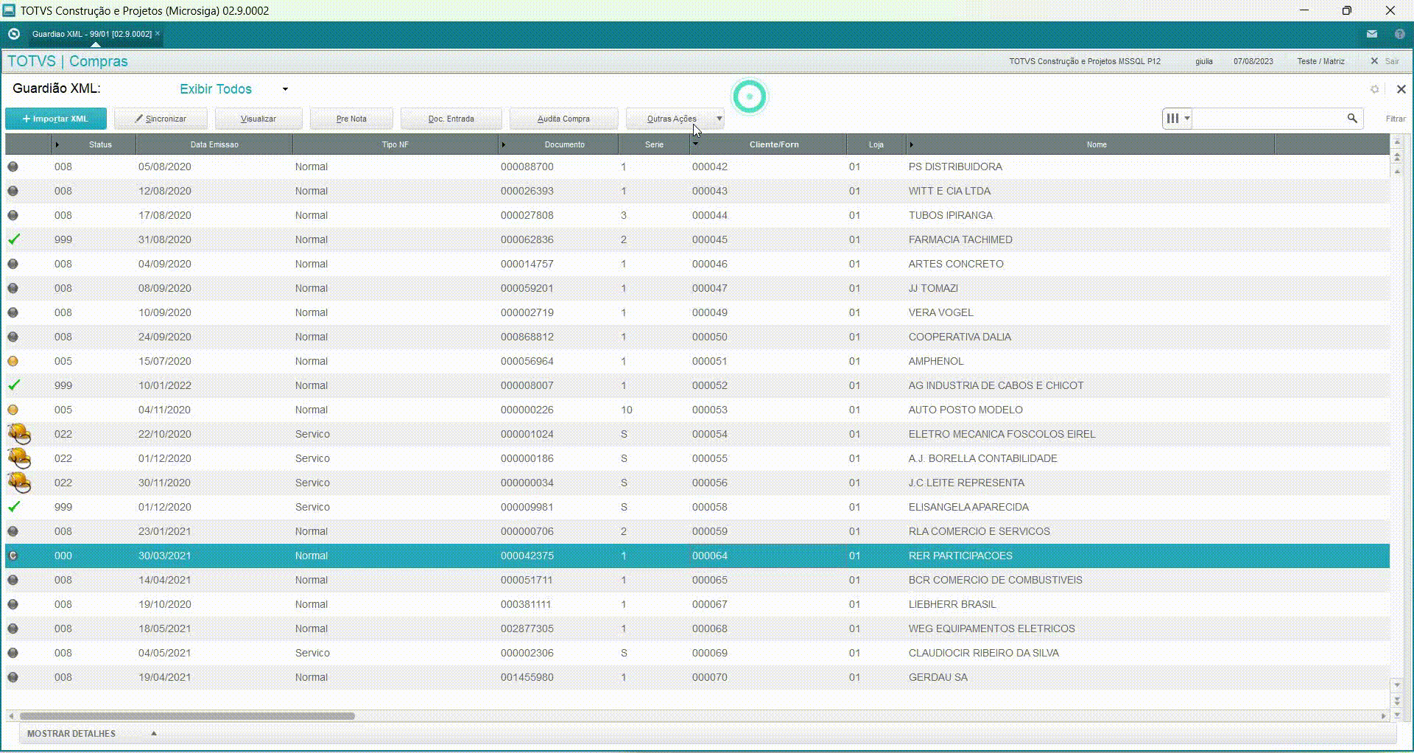Screen dimensions: 1414x753
Task: Click the gray status dot for WITT E CIA LTDA
Action: (x=13, y=191)
